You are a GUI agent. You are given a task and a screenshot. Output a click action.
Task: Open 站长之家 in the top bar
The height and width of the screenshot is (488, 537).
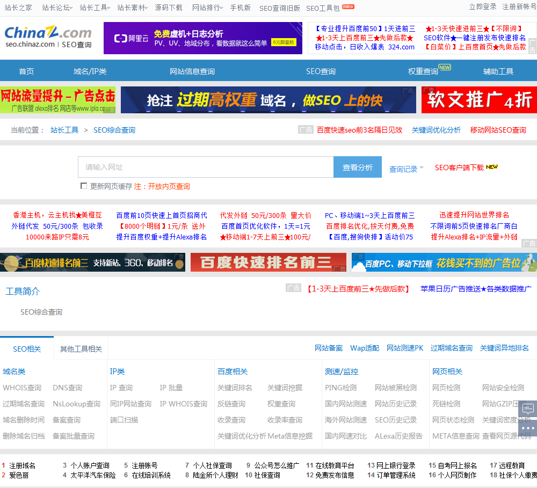tap(18, 8)
